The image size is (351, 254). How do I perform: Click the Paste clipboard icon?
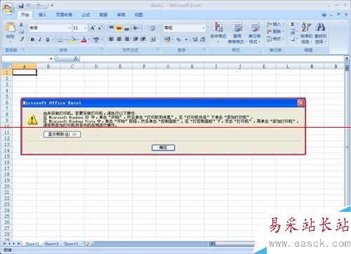[11, 27]
